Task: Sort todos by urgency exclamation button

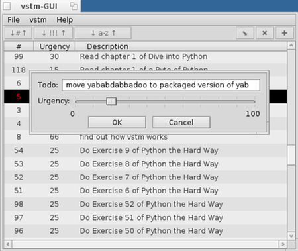Action: tap(54, 33)
